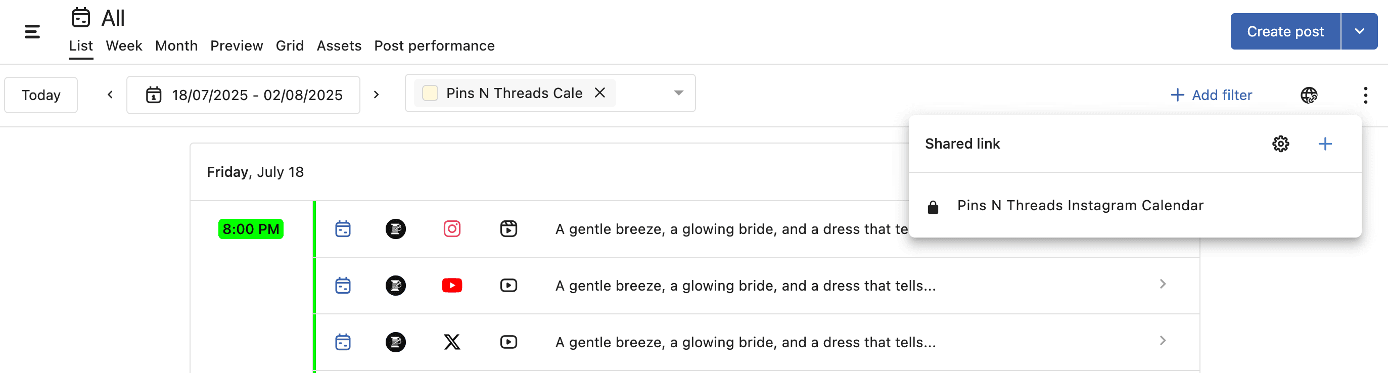This screenshot has width=1388, height=373.
Task: Expand the YouTube post row chevron
Action: pyautogui.click(x=1162, y=284)
